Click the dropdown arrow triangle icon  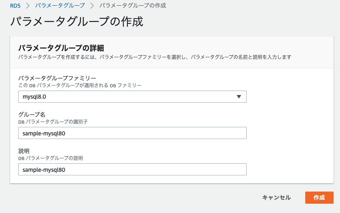(239, 97)
